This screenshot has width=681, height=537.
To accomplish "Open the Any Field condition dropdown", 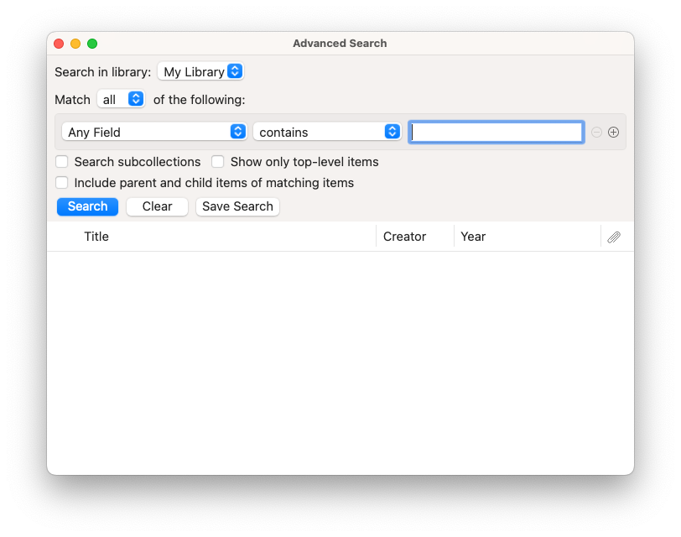I will (x=154, y=132).
